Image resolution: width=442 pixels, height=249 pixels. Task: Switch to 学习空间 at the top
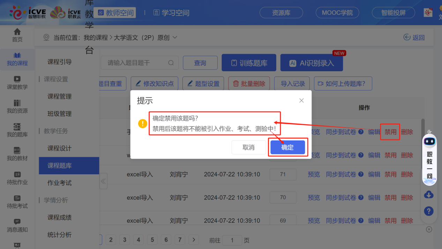pyautogui.click(x=171, y=13)
